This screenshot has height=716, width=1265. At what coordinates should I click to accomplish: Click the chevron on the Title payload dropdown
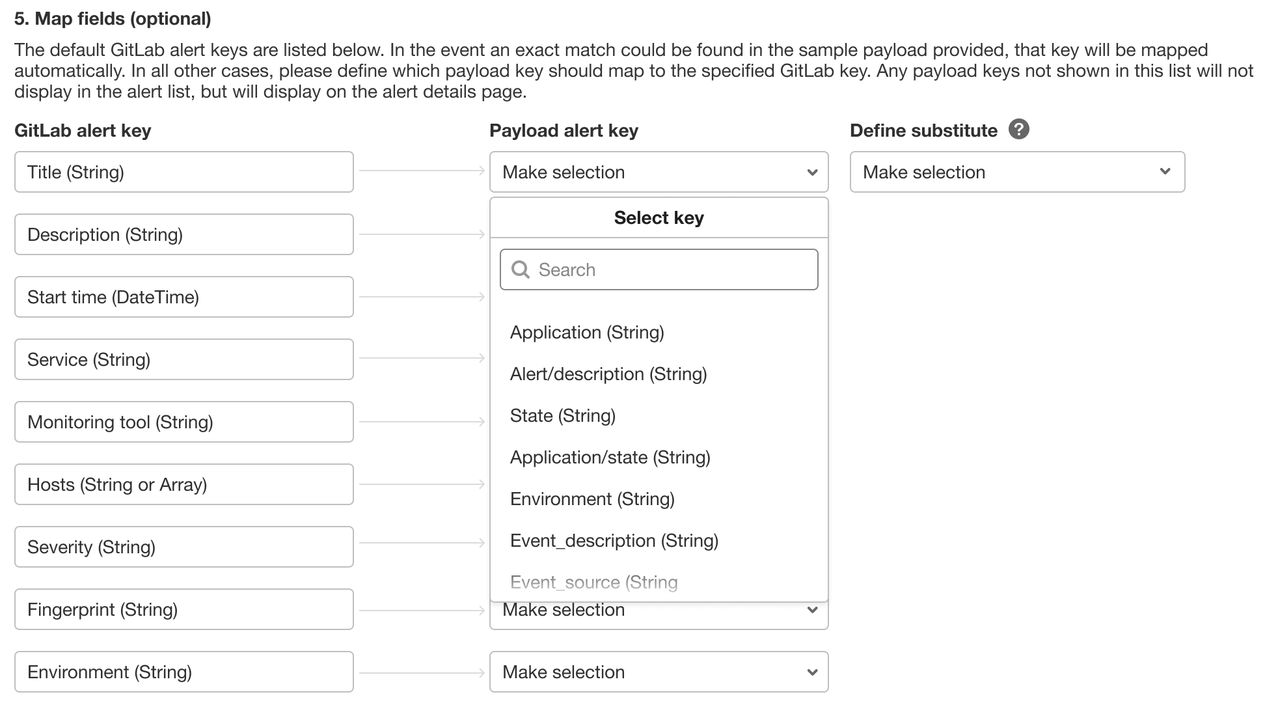click(x=812, y=172)
